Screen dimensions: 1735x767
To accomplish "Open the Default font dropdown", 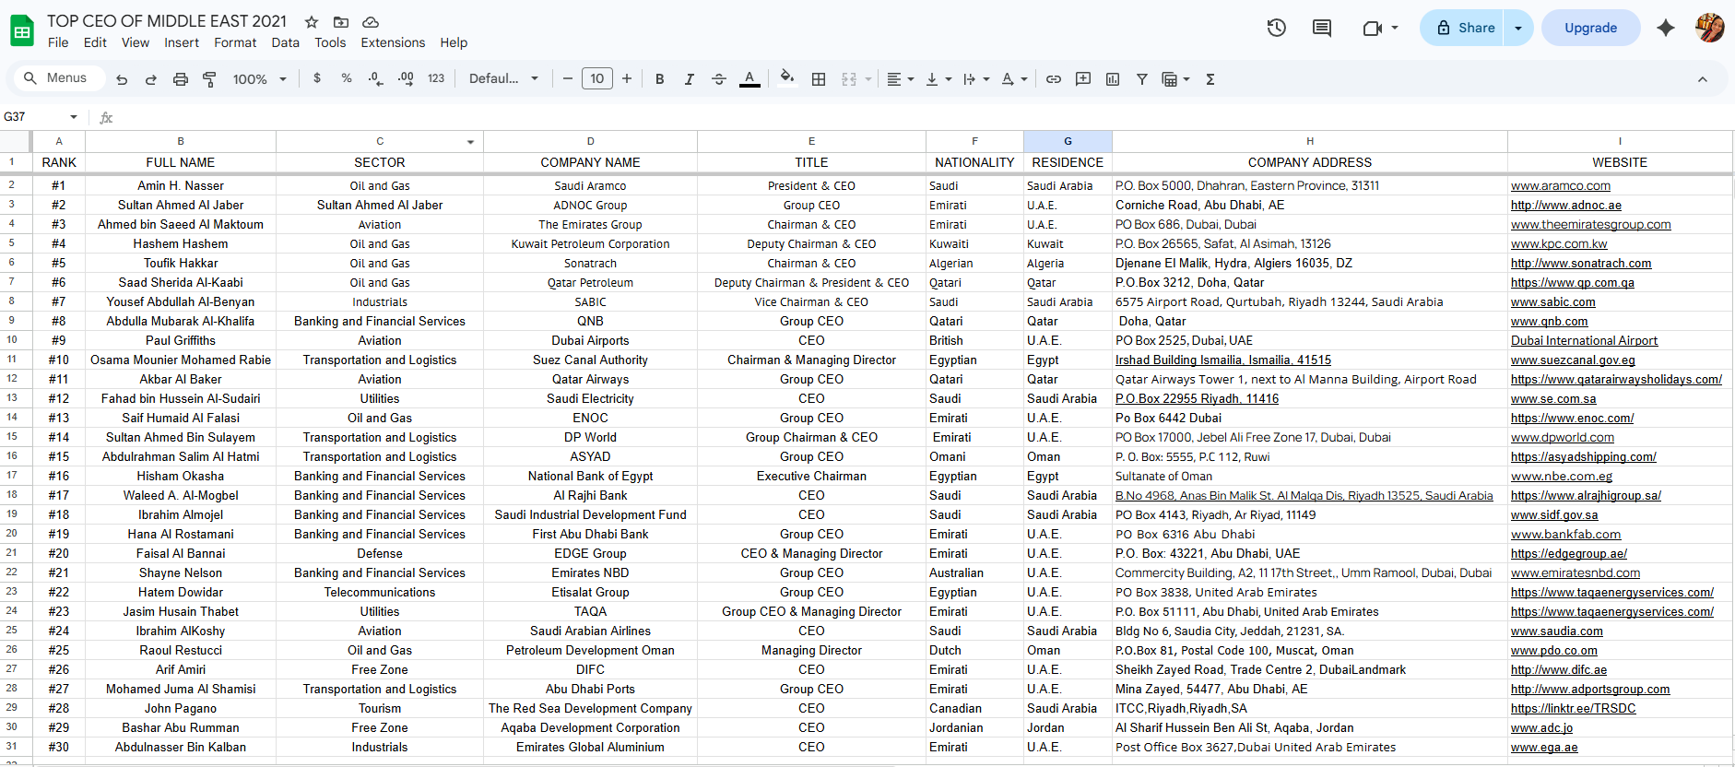I will tap(503, 78).
